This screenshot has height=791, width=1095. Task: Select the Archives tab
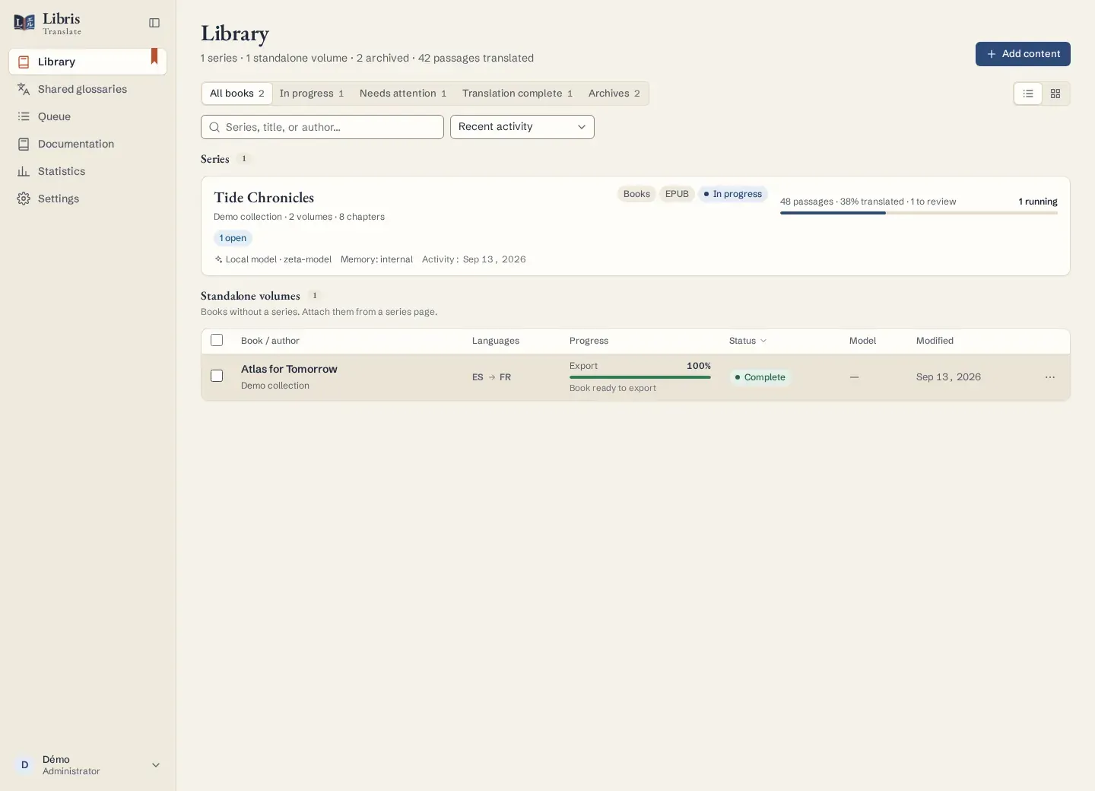[614, 94]
